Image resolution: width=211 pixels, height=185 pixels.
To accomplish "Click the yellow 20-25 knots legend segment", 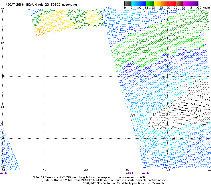I will 157,3.
